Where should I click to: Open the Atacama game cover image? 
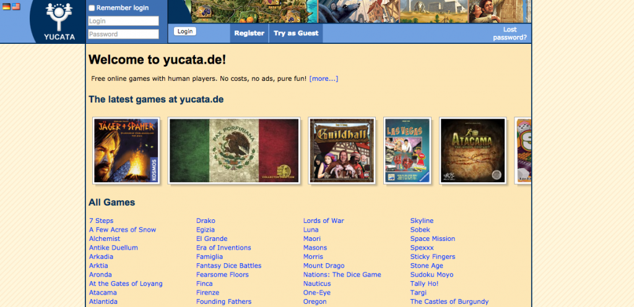pyautogui.click(x=472, y=151)
